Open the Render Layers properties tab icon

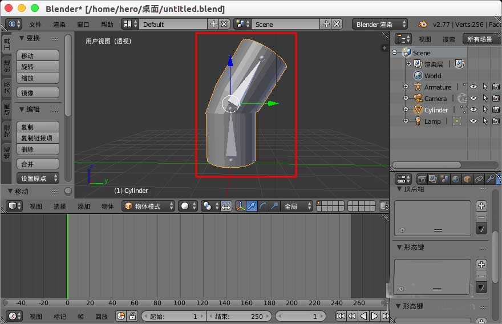coord(433,179)
